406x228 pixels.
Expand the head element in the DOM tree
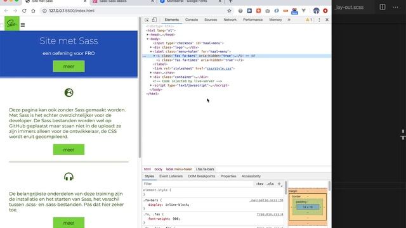tap(148, 35)
